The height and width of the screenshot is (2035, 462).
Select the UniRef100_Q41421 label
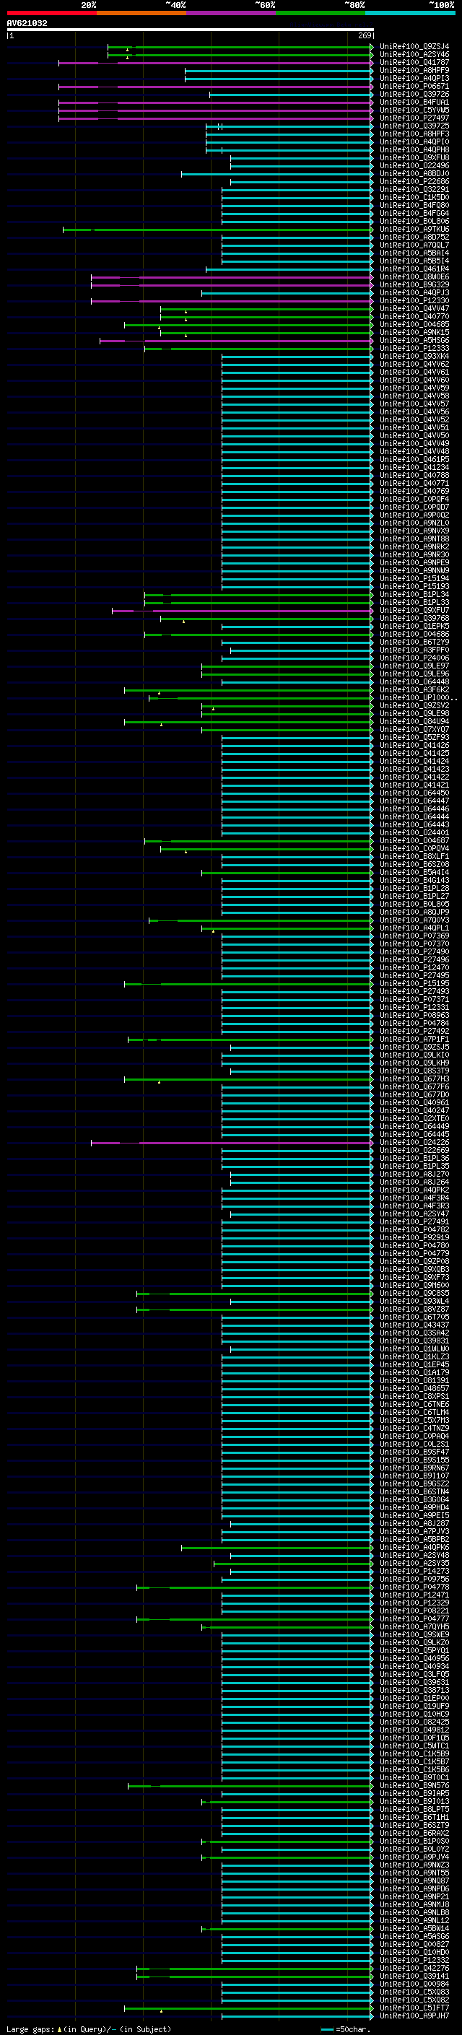pos(414,785)
